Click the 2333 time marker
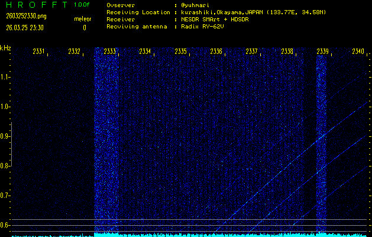 click(x=110, y=52)
